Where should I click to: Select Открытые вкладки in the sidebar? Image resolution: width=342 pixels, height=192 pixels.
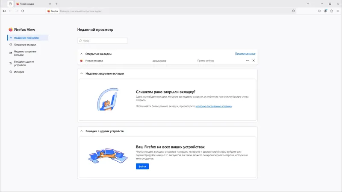tap(25, 44)
